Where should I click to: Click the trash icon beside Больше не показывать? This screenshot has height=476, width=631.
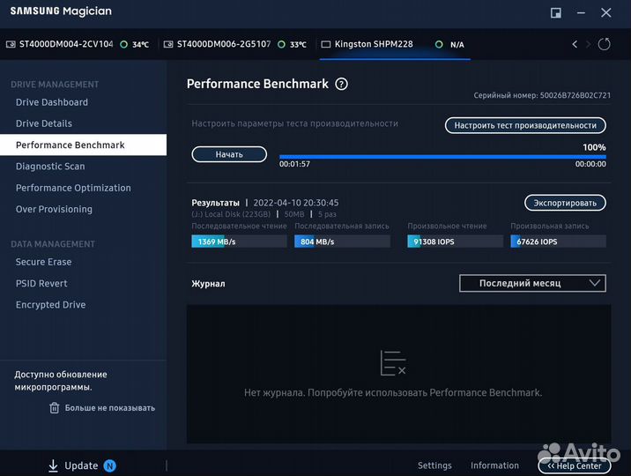[x=55, y=408]
